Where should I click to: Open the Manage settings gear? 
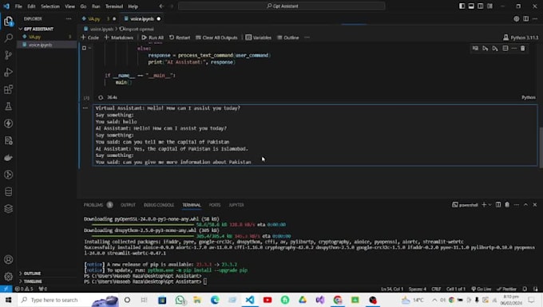8,277
